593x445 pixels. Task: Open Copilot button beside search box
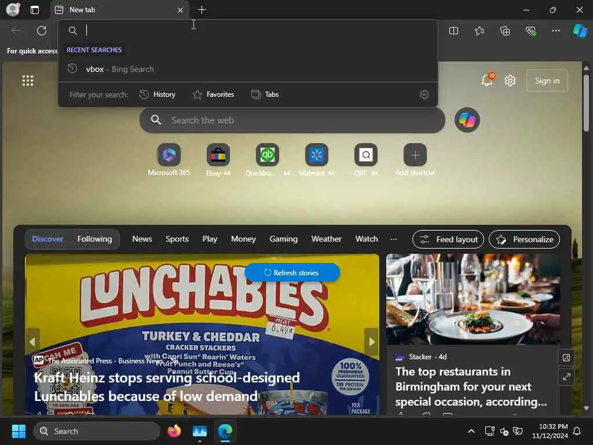[x=467, y=121]
